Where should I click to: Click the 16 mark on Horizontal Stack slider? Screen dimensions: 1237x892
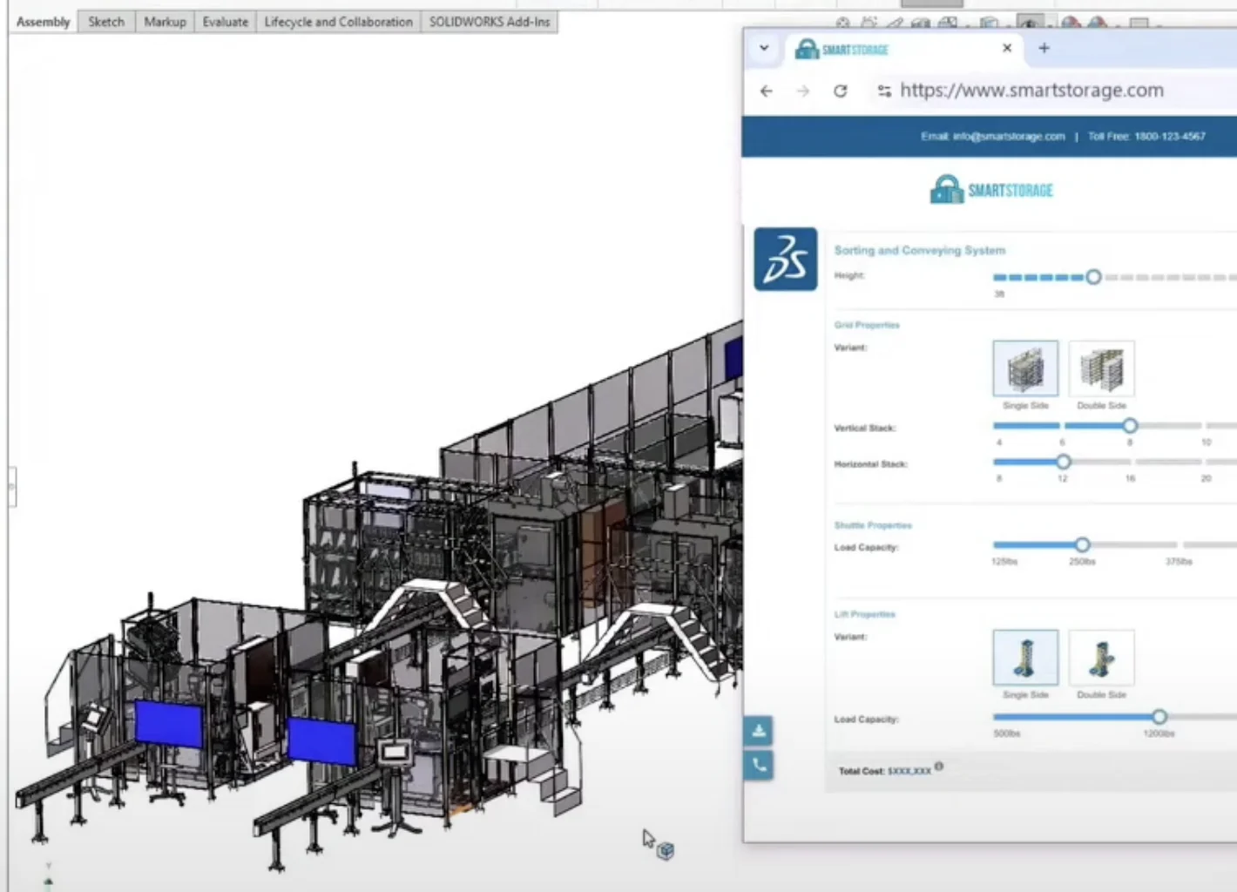point(1130,478)
